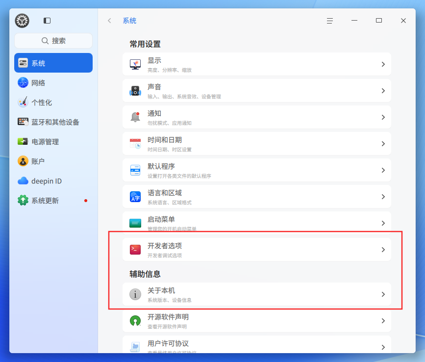Image resolution: width=425 pixels, height=362 pixels.
Task: Click the 账户 user icon in sidebar
Action: pos(23,161)
